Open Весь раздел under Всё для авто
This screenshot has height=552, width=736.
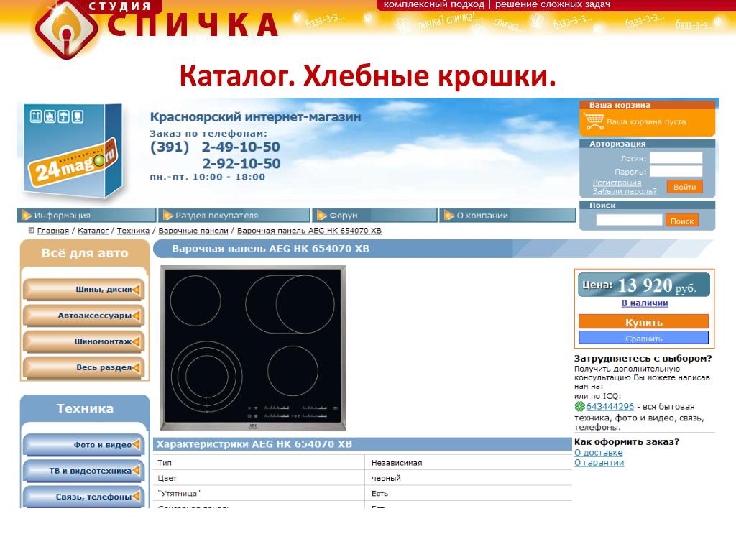coord(83,367)
